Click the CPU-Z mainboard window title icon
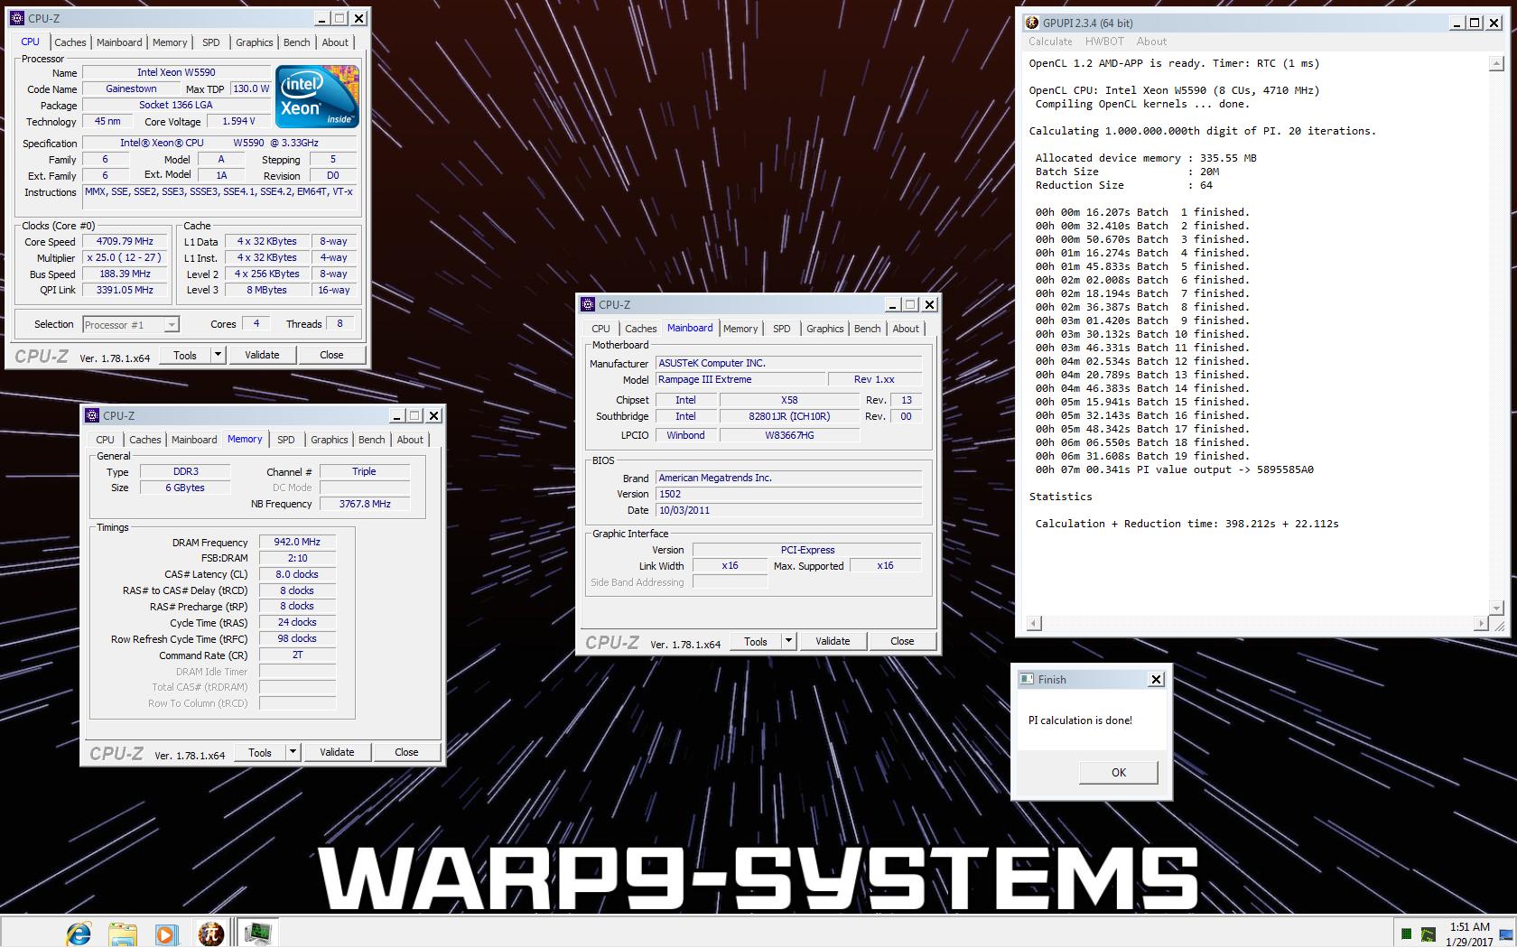This screenshot has height=948, width=1517. pos(588,304)
